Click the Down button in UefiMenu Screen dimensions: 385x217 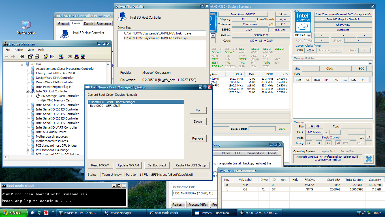tap(198, 121)
